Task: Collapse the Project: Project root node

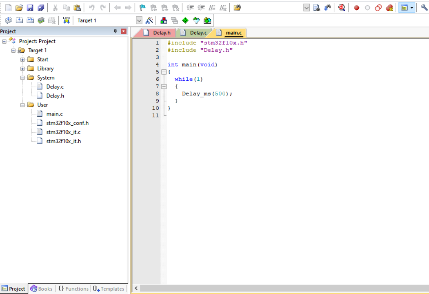Action: 4,41
